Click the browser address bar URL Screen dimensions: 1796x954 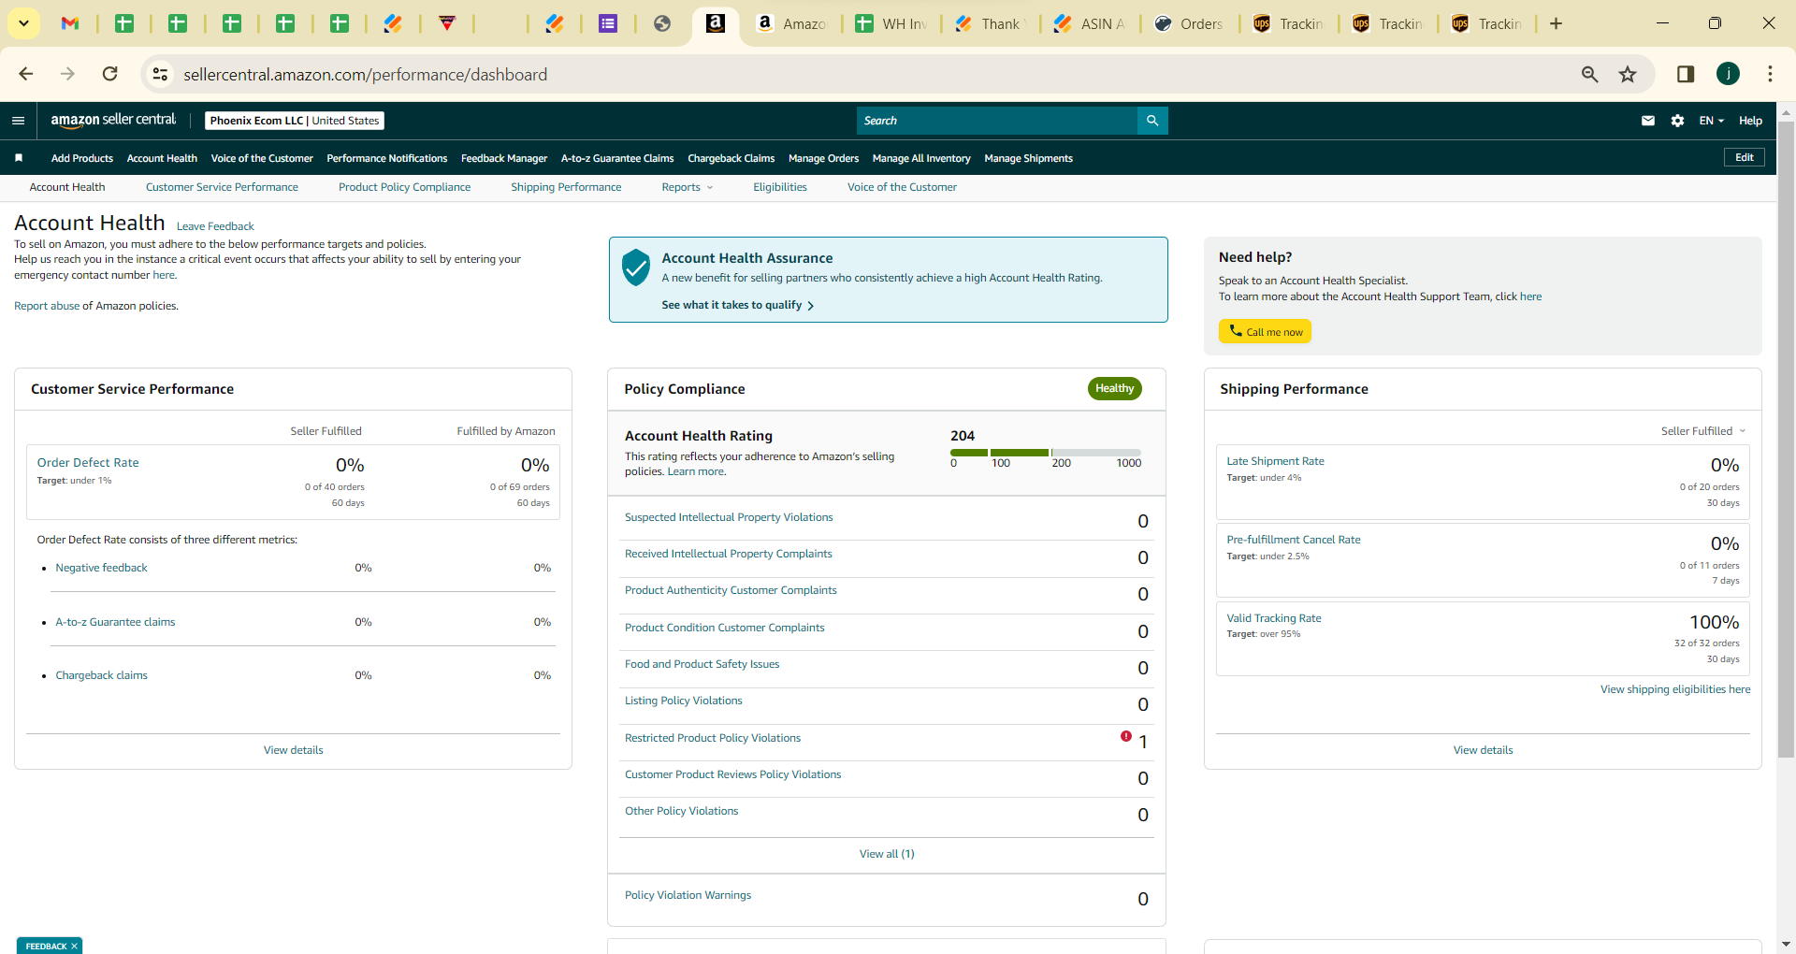pyautogui.click(x=365, y=74)
